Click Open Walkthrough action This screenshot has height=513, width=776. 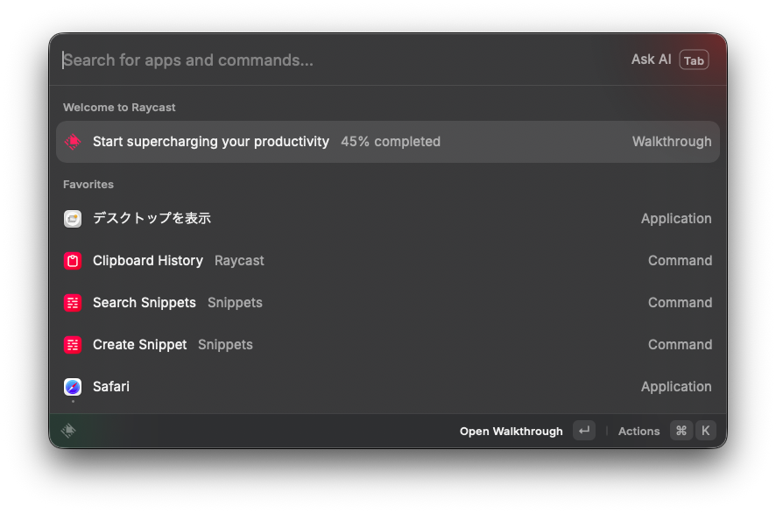click(511, 432)
